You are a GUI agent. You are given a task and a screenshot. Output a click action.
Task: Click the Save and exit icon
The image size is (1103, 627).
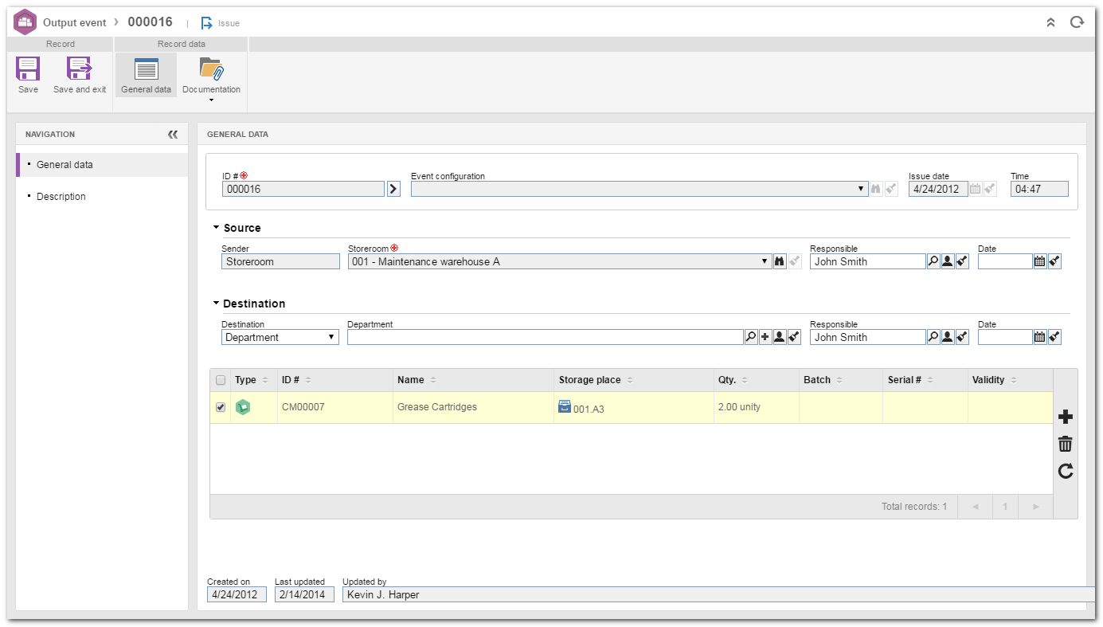80,69
